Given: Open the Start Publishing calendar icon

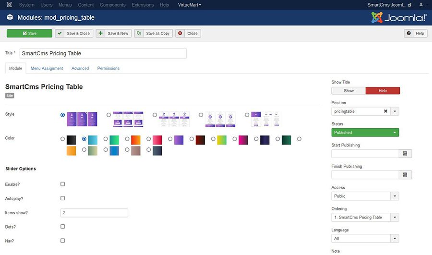Looking at the screenshot, I should pyautogui.click(x=405, y=154).
